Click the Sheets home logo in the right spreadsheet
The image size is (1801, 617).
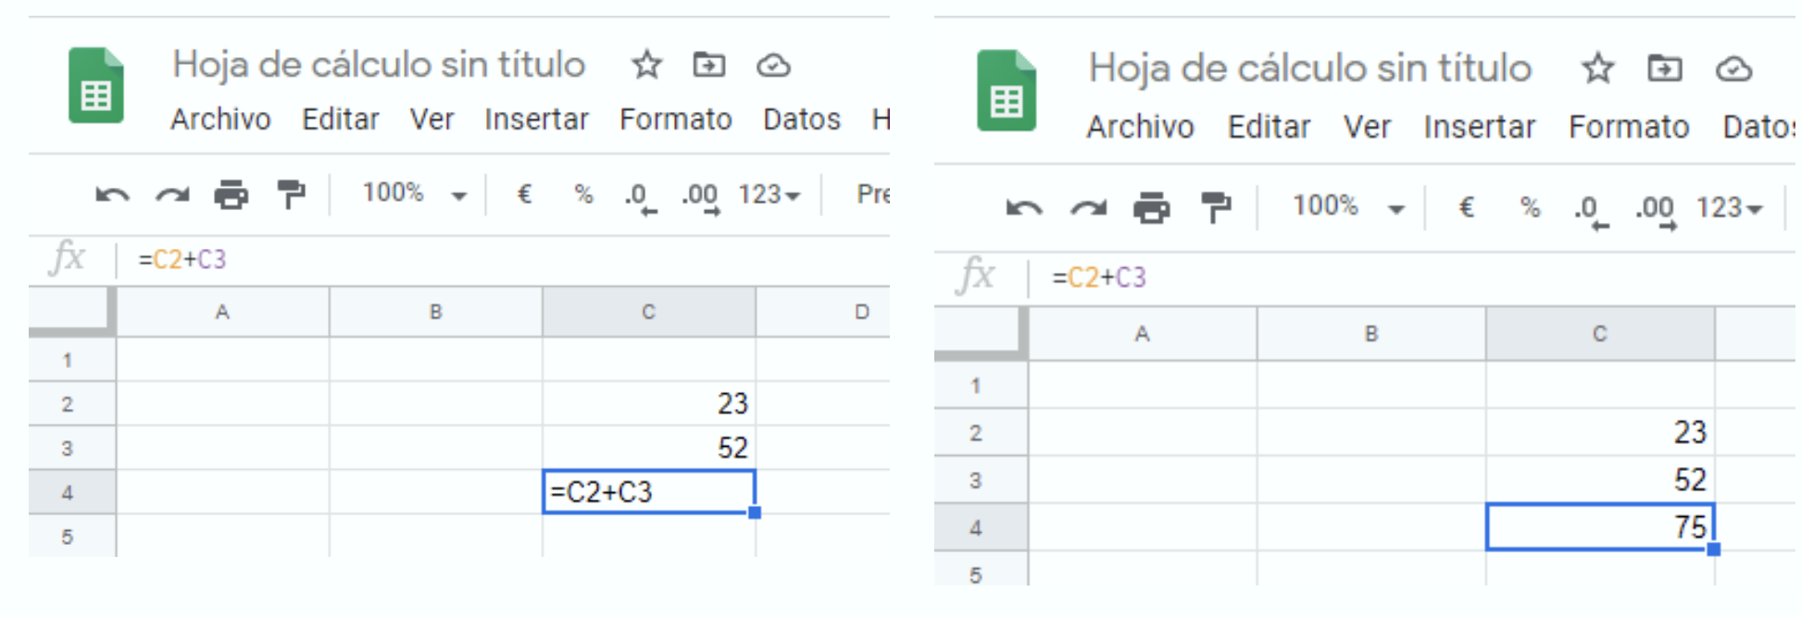pos(1006,91)
